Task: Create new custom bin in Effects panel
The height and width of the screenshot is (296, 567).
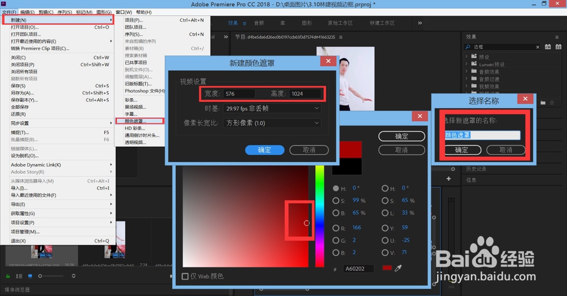Action: 543,103
